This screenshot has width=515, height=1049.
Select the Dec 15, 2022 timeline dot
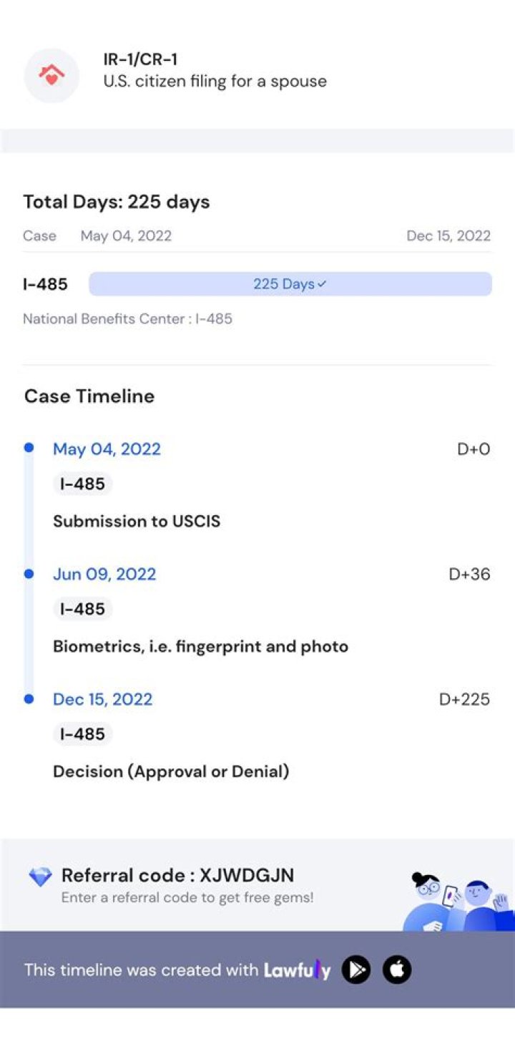point(29,699)
